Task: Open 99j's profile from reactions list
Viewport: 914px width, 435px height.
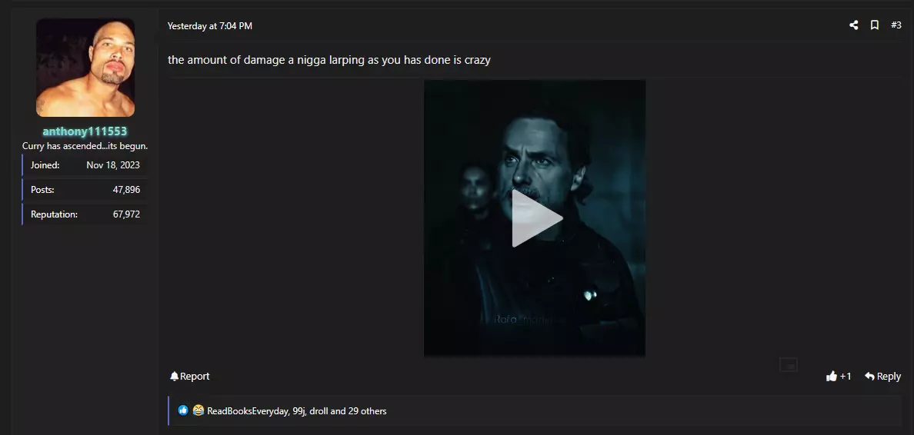Action: tap(299, 411)
